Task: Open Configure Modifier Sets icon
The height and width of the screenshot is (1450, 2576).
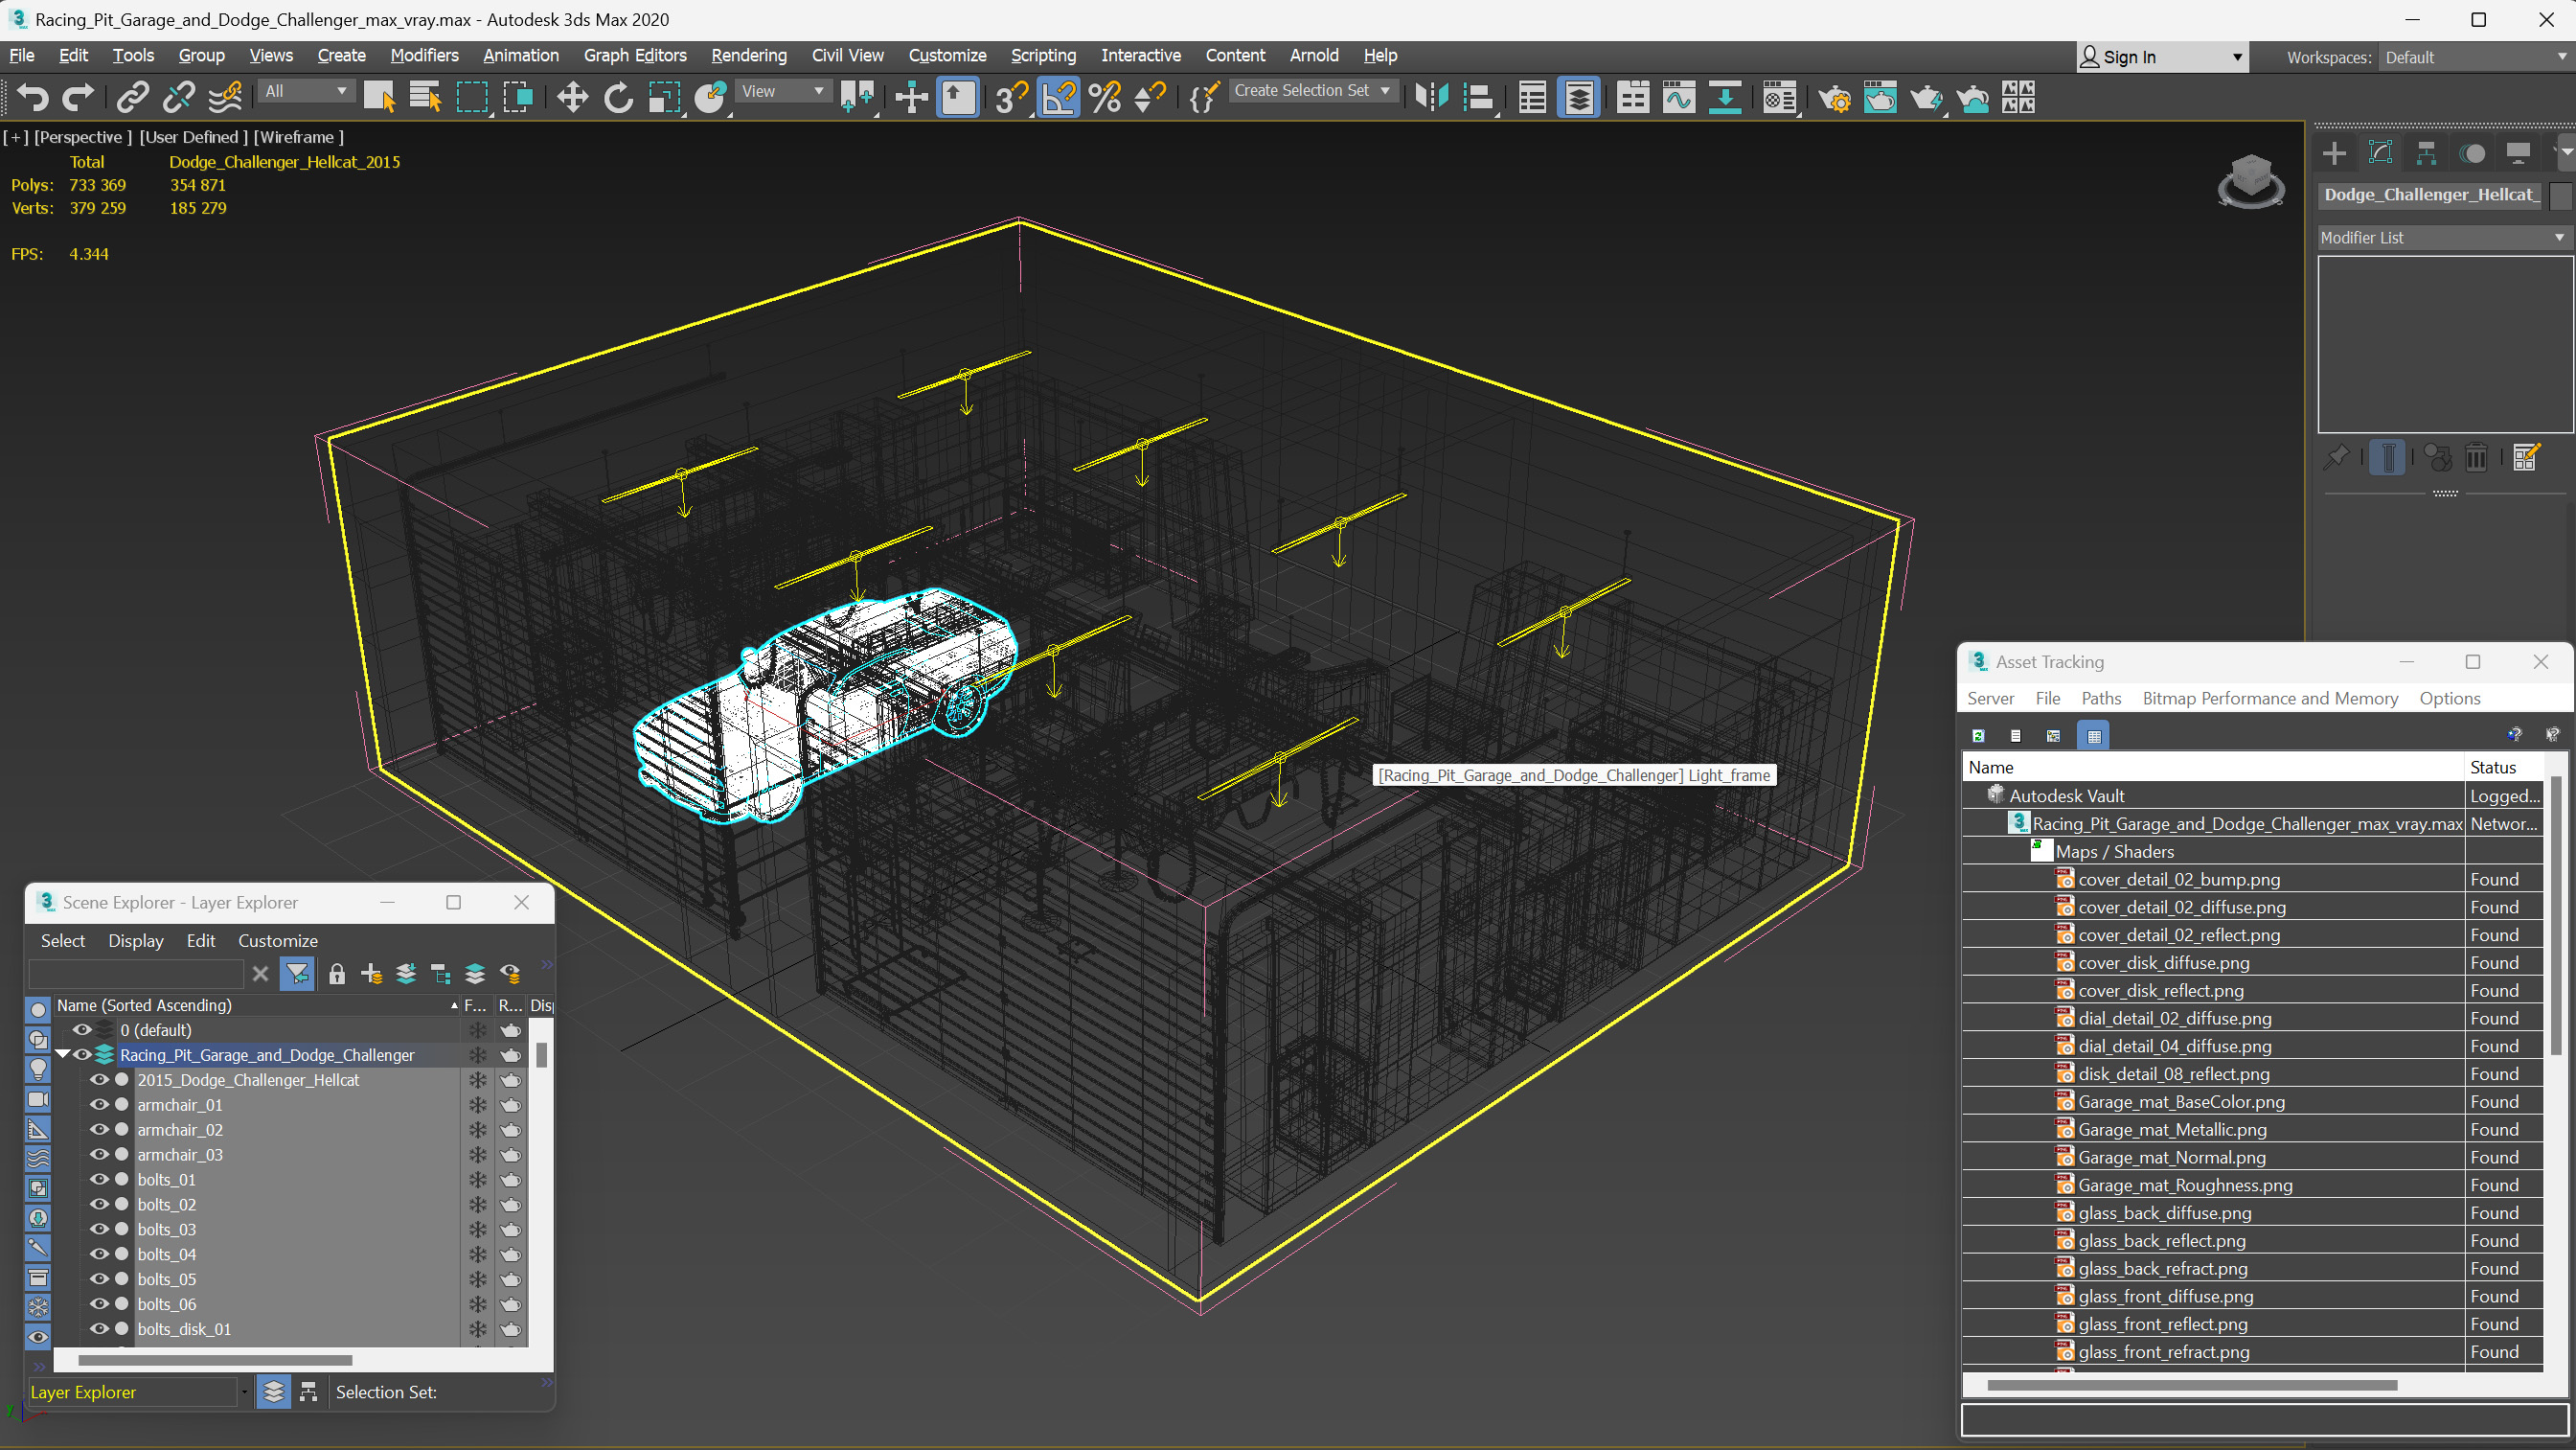Action: click(2526, 457)
